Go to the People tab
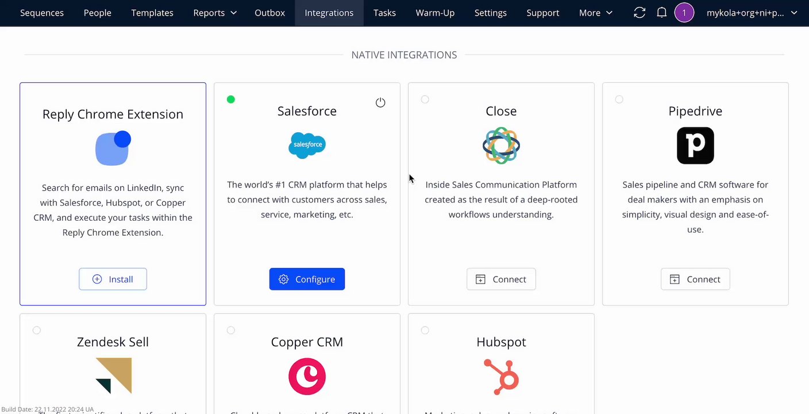 point(98,13)
